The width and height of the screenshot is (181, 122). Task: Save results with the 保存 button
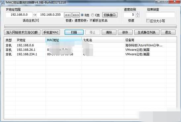(x=125, y=32)
